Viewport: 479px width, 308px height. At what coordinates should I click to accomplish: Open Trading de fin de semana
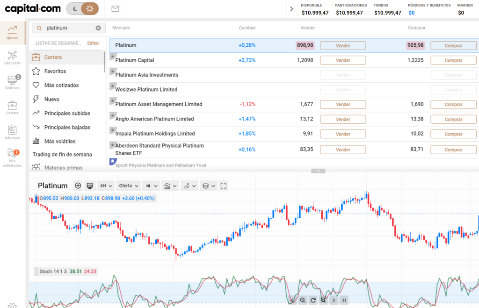pos(62,154)
